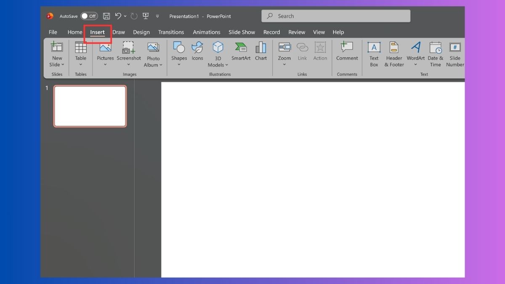Click the Save disk icon
Image resolution: width=505 pixels, height=284 pixels.
pos(106,16)
